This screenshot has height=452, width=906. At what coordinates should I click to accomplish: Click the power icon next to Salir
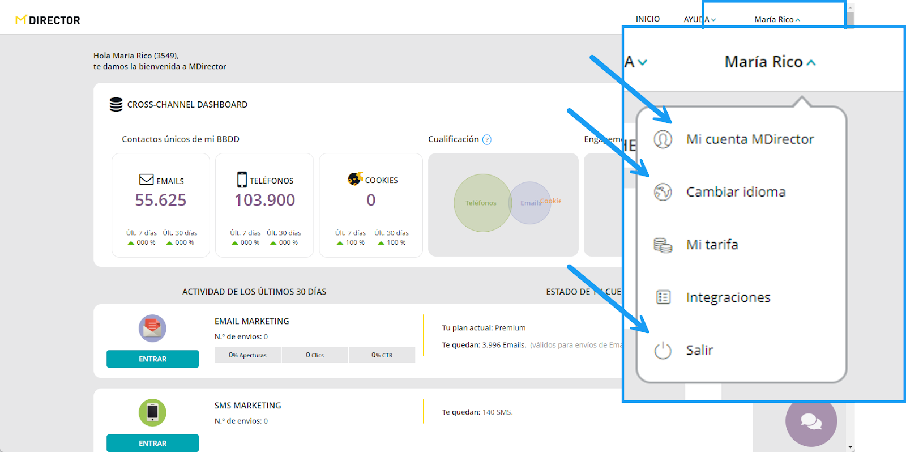point(663,351)
